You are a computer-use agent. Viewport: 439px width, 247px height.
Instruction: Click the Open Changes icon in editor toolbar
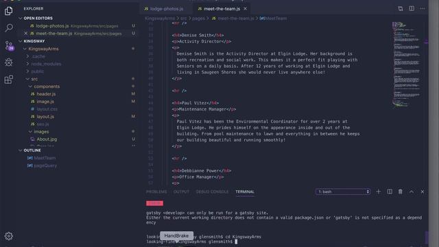point(401,9)
